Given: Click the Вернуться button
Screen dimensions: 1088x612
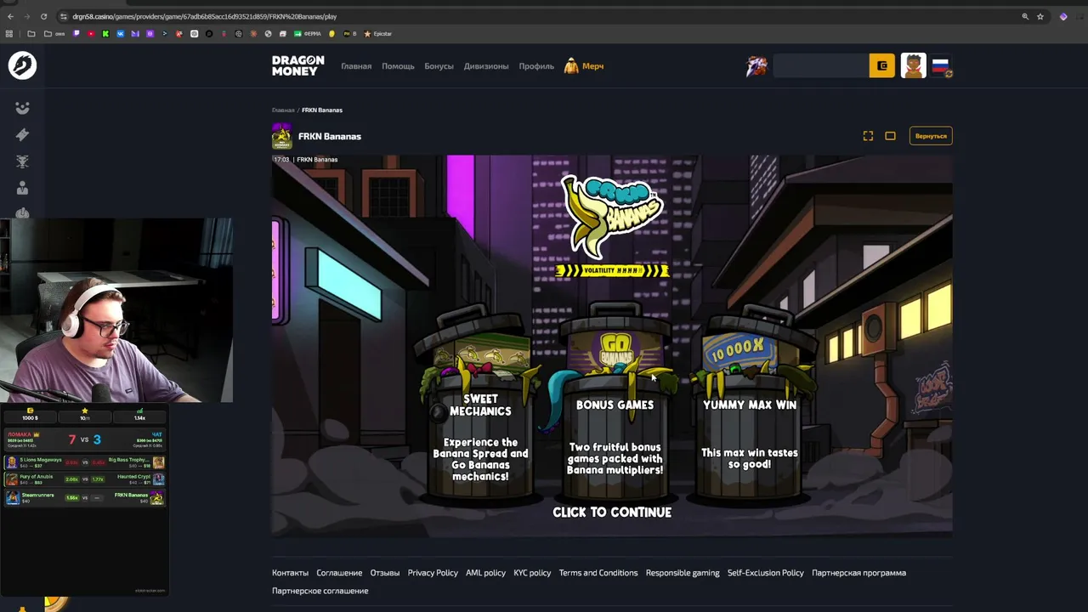Looking at the screenshot, I should [931, 136].
